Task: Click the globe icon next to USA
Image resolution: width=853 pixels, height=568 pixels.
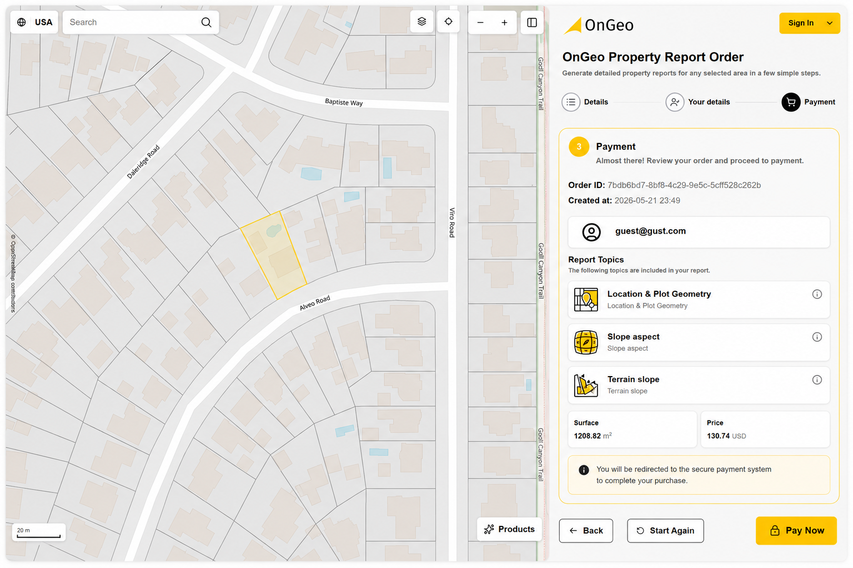Action: click(x=22, y=22)
